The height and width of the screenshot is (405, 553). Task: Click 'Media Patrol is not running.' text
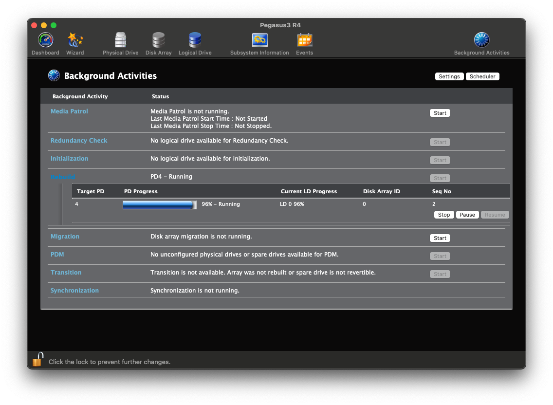click(x=190, y=111)
